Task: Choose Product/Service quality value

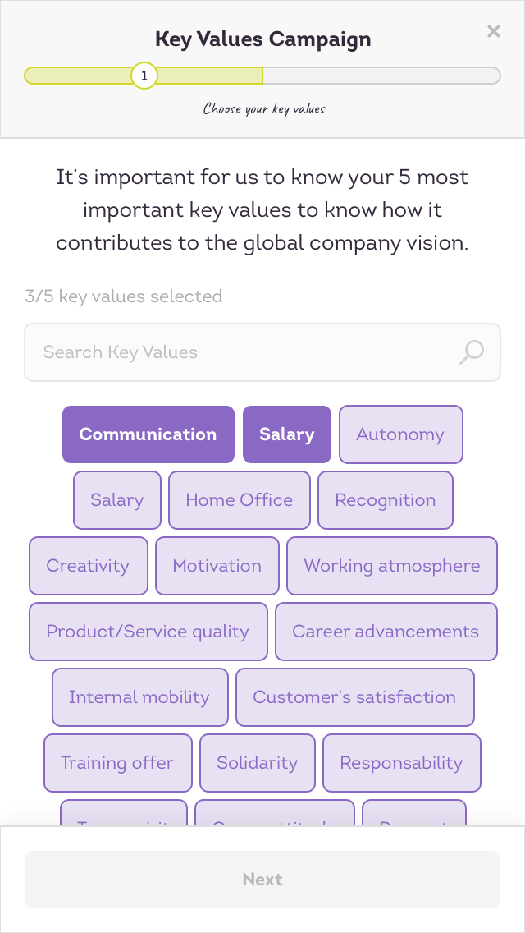Action: click(148, 632)
